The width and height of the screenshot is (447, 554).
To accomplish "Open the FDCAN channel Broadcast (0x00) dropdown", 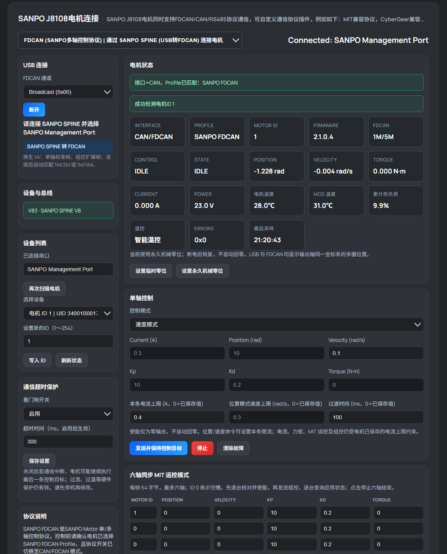I will [x=68, y=92].
